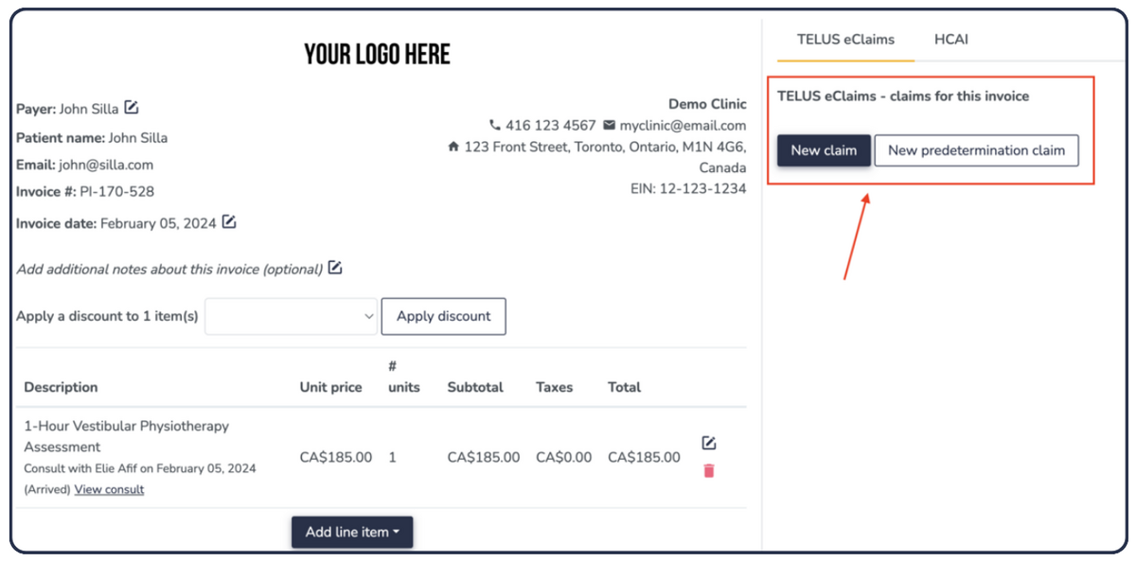Open the discount selection dropdown

[292, 317]
